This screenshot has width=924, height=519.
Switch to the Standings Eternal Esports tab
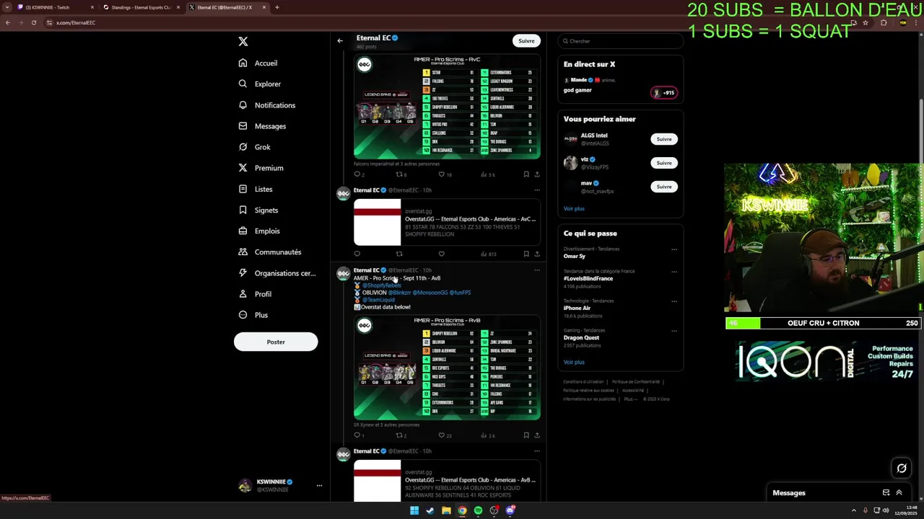click(141, 7)
